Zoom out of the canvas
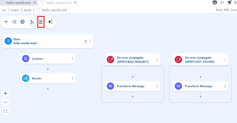The width and height of the screenshot is (237, 123). click(5, 102)
